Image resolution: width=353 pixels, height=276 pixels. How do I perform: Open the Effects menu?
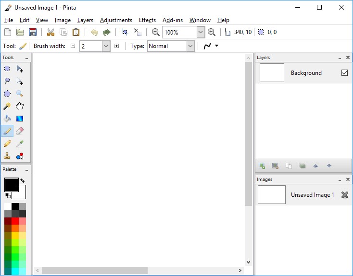[147, 20]
